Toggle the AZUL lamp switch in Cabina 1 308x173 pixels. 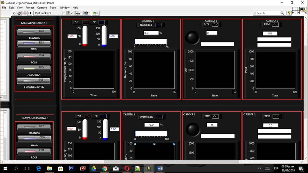pos(34,43)
